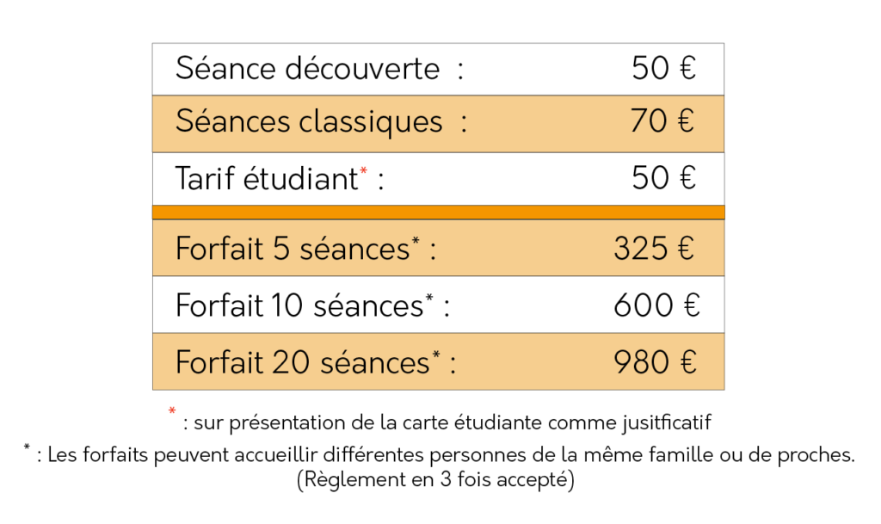This screenshot has height=524, width=881.
Task: Select the 50 € student rate price
Action: [x=663, y=178]
